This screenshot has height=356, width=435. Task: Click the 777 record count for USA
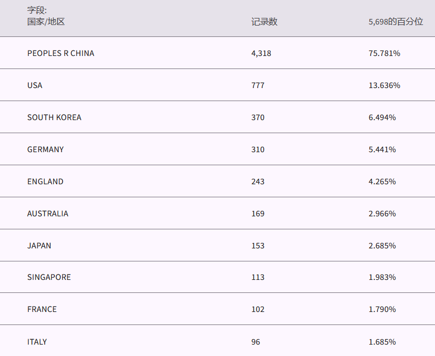click(x=258, y=85)
